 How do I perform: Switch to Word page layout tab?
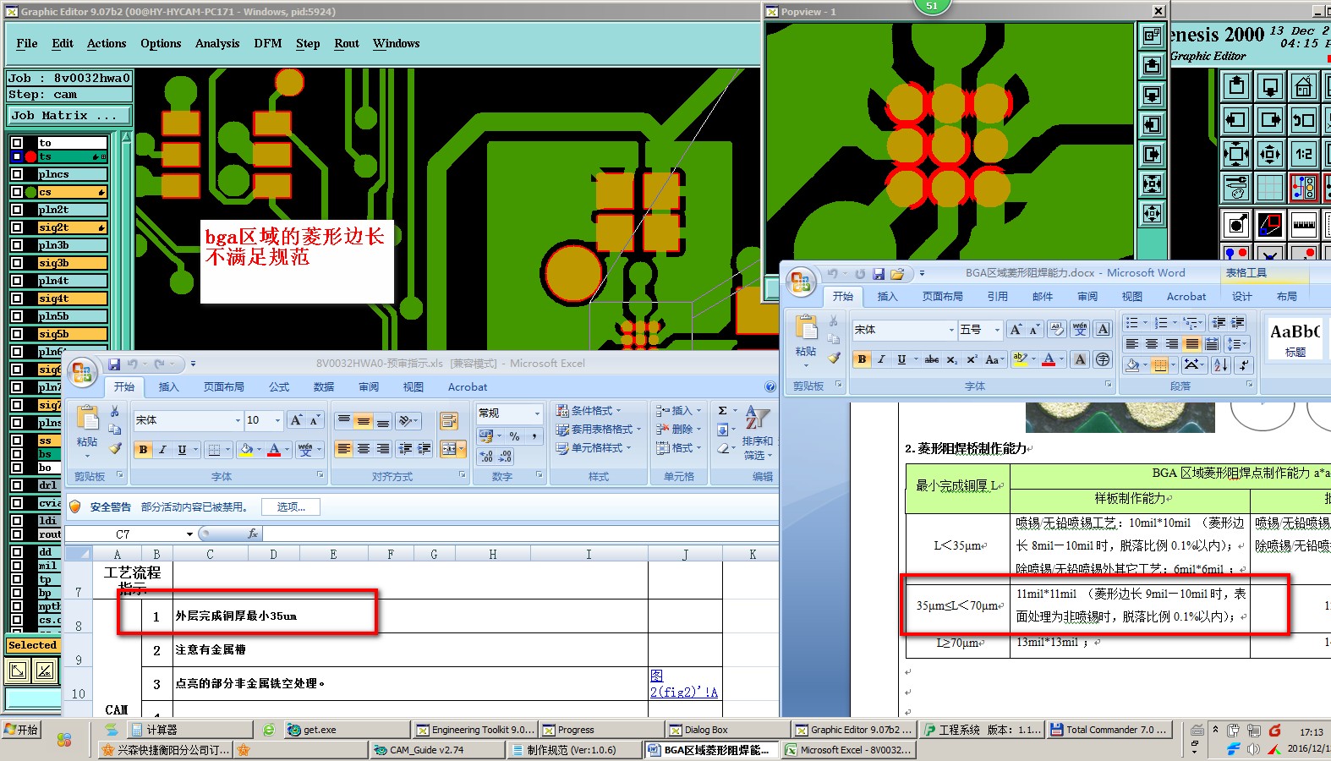tap(943, 296)
